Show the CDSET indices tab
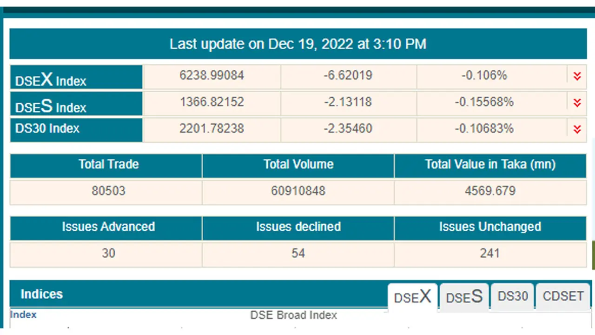Image resolution: width=595 pixels, height=335 pixels. [x=563, y=296]
